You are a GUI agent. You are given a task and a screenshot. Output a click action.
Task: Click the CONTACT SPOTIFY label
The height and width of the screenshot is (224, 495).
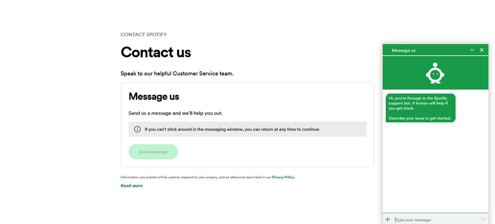coord(144,35)
